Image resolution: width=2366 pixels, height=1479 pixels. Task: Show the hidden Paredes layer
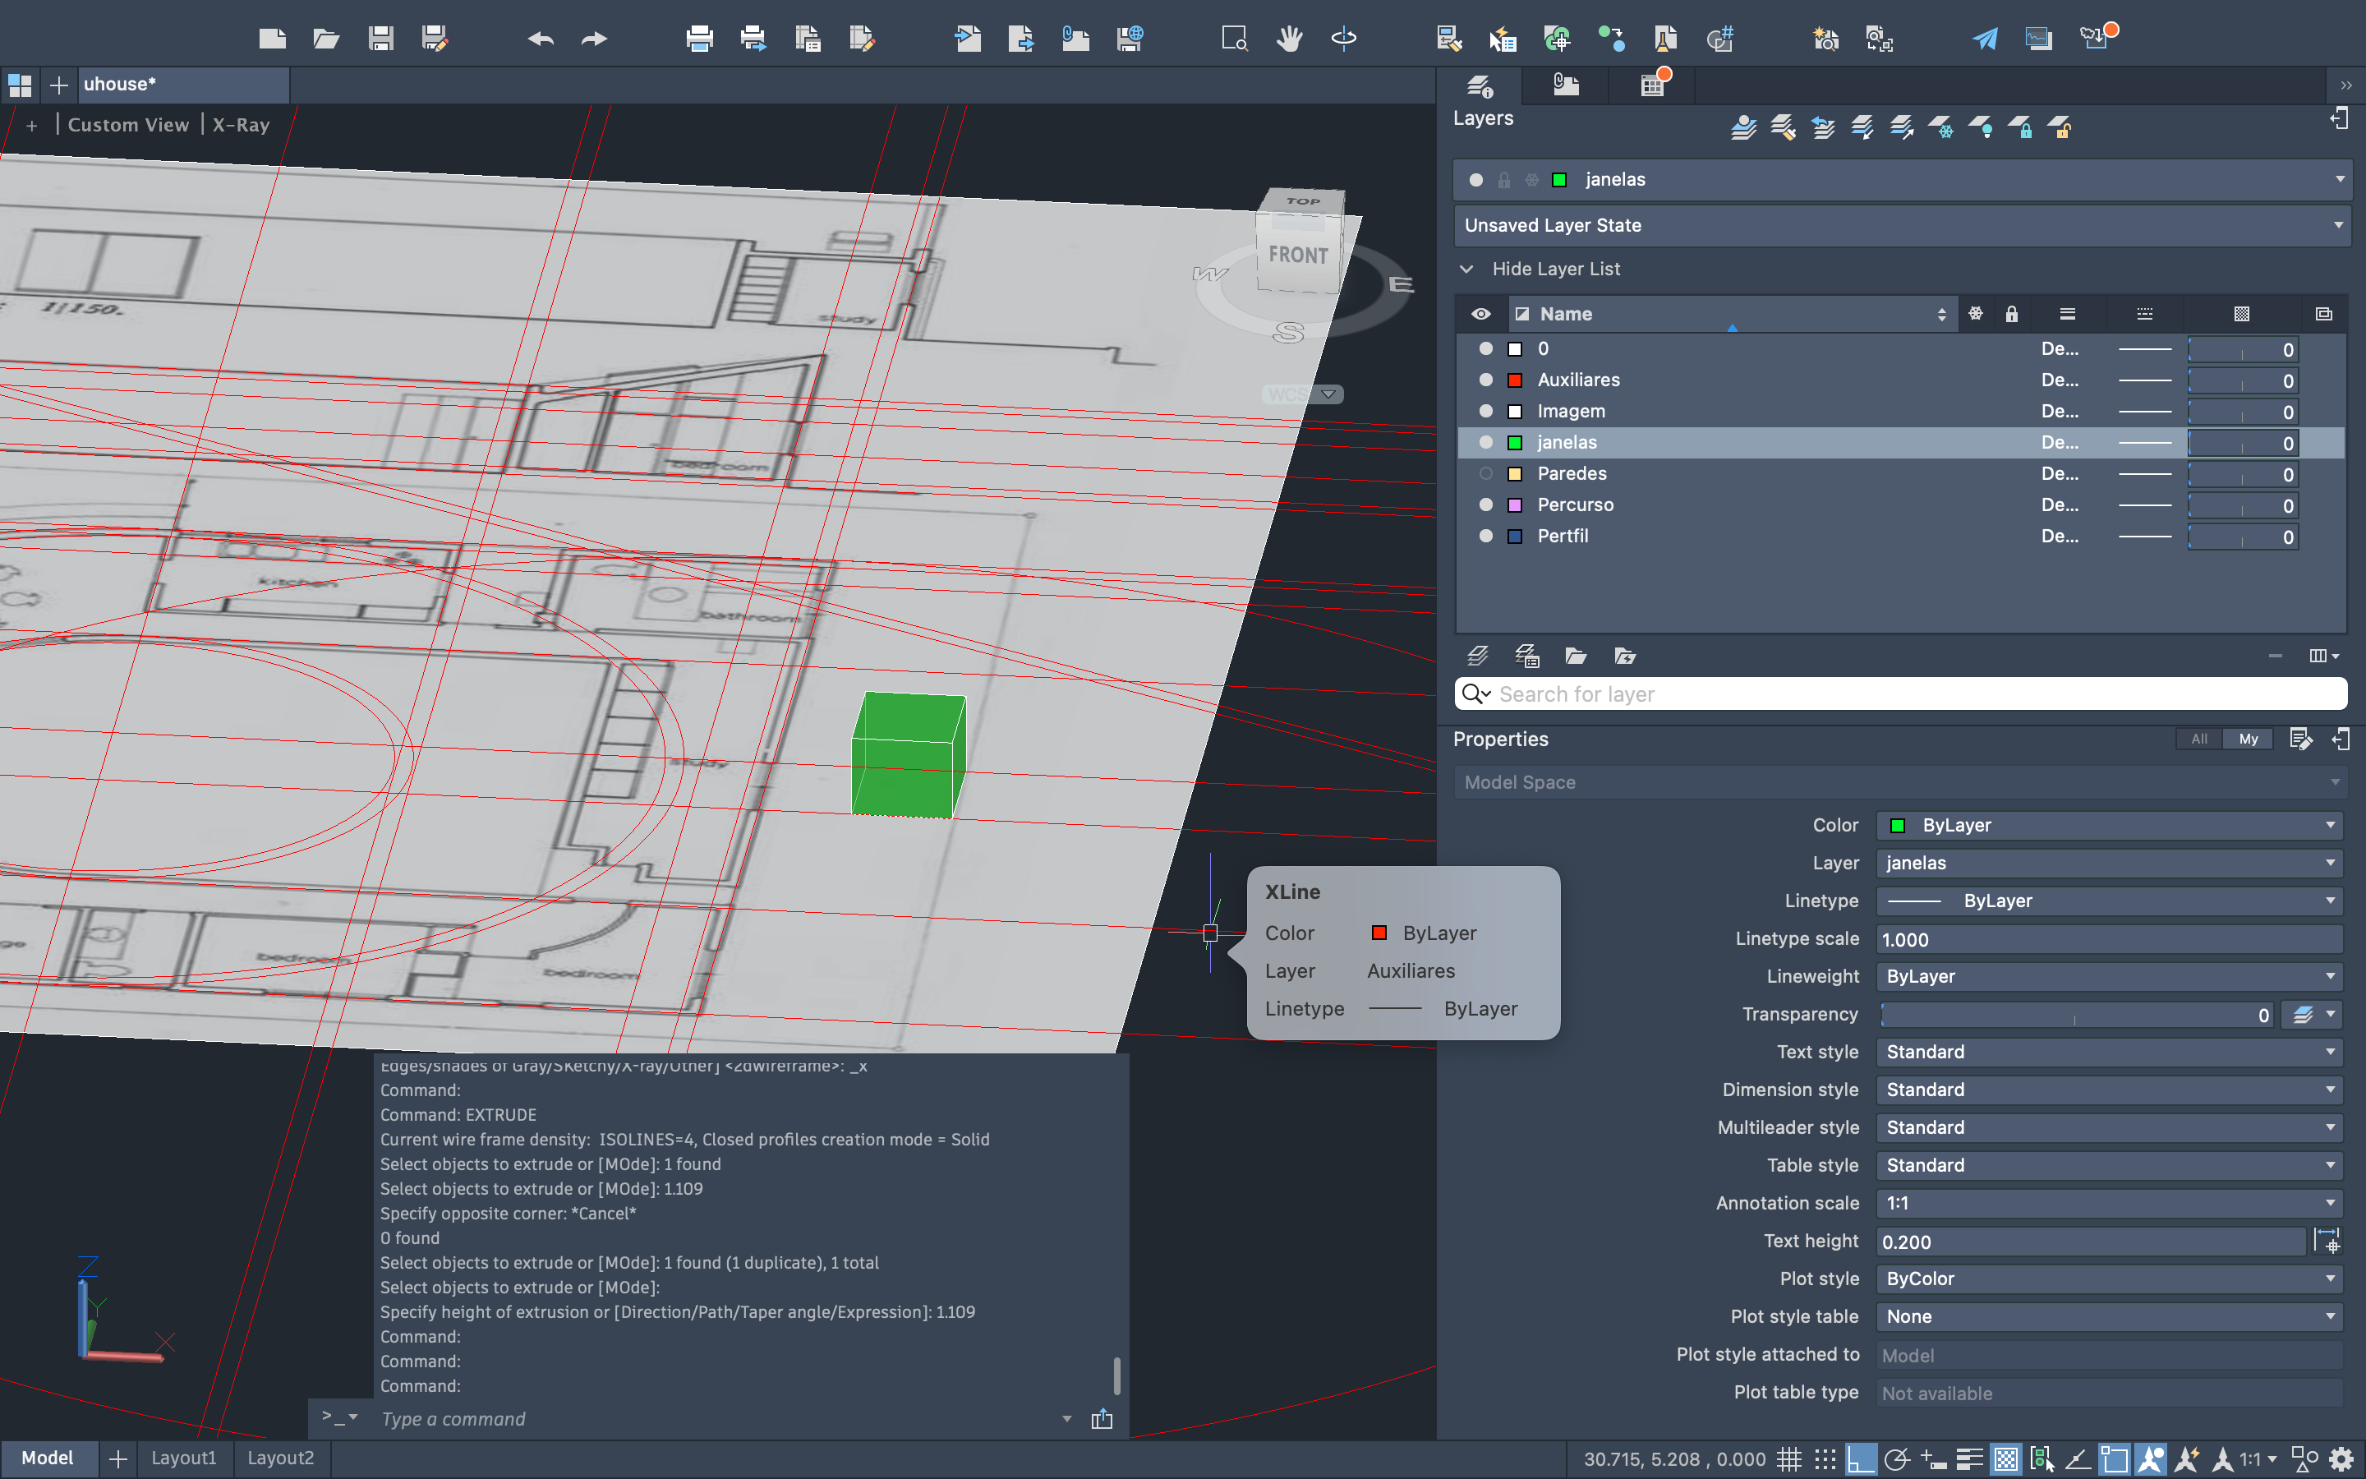(1486, 473)
